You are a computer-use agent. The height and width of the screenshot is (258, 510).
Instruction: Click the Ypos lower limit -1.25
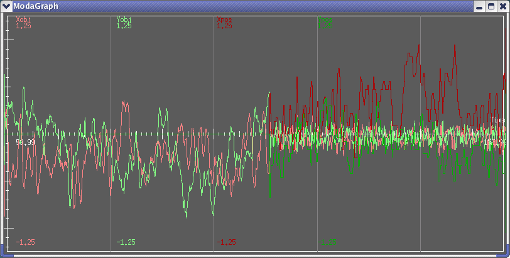point(327,242)
